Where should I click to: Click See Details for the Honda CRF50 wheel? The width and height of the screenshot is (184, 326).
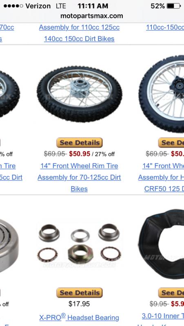(x=171, y=143)
